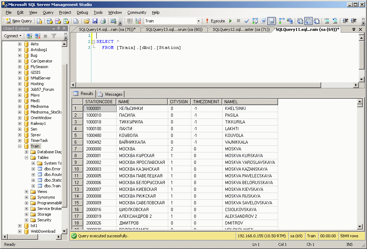
Task: Open the Query Options dialog icon
Action: coord(263,21)
